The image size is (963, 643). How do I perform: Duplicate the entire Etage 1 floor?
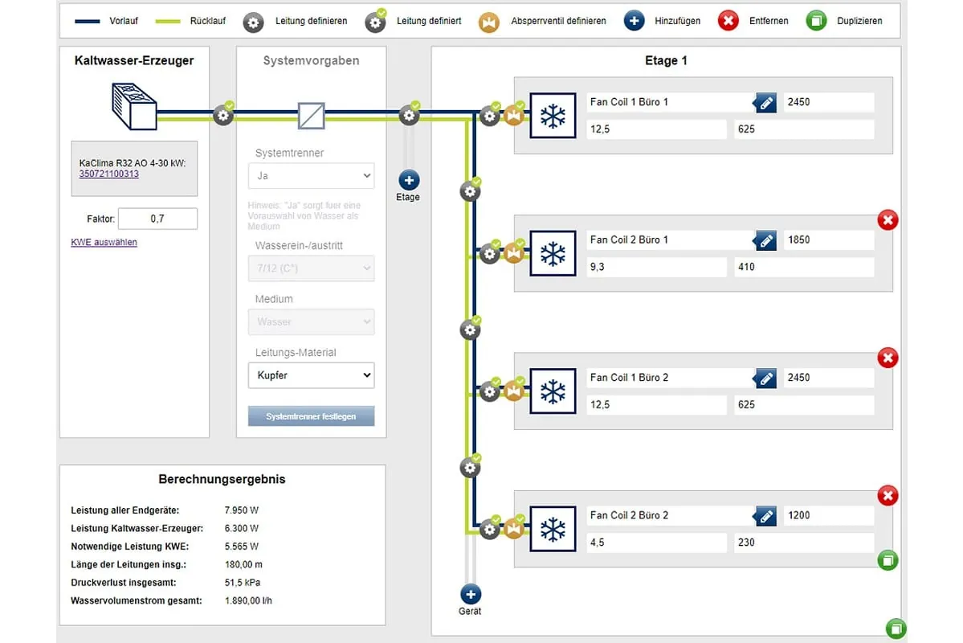(x=896, y=628)
